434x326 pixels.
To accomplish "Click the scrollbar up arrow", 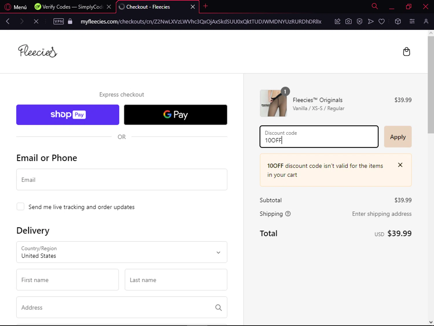I will tap(431, 33).
